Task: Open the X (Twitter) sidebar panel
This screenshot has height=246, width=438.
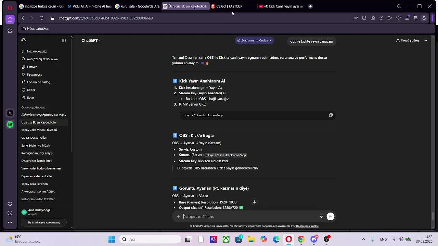Action: (x=10, y=113)
